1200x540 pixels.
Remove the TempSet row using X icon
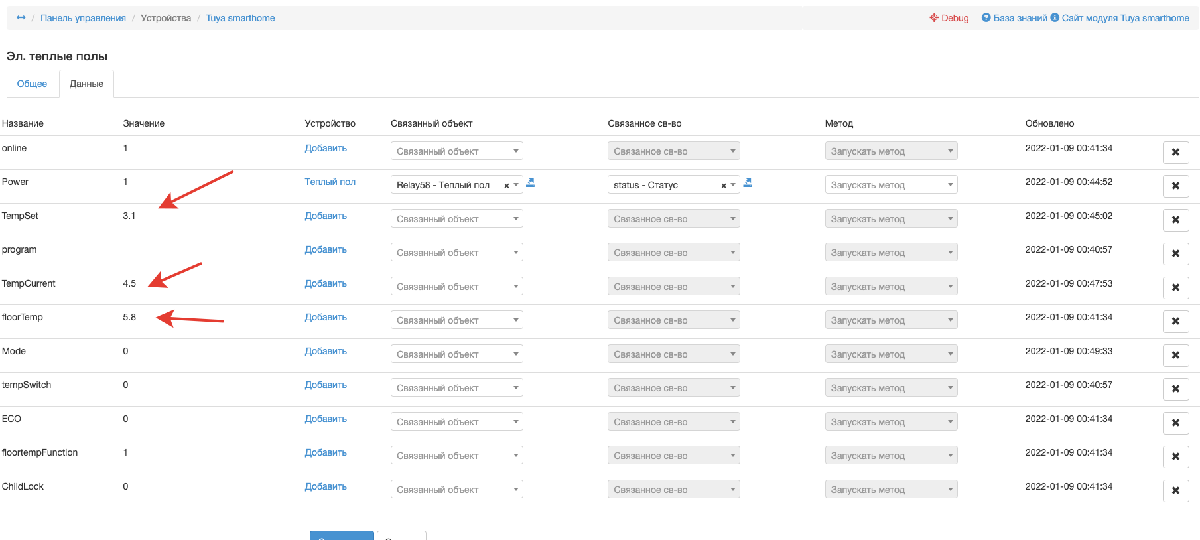pos(1175,220)
